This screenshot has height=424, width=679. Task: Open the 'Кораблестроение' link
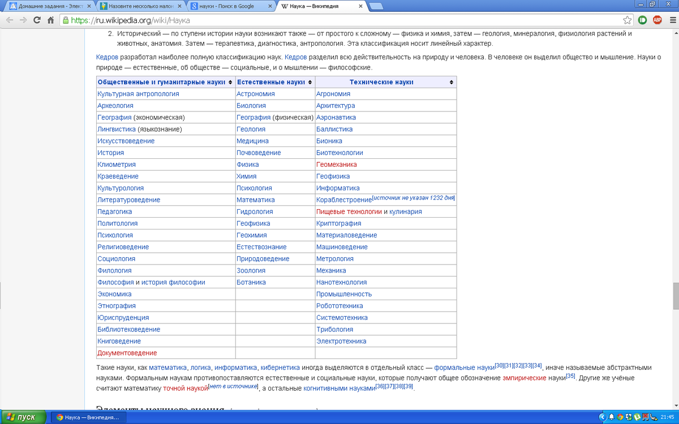pos(344,200)
